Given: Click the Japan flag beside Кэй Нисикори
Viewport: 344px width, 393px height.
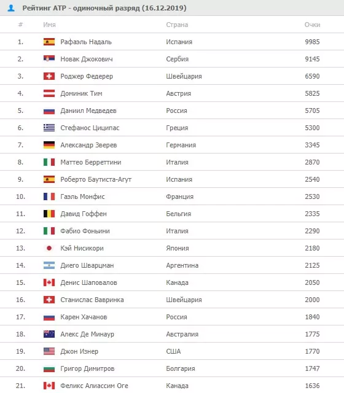Looking at the screenshot, I should point(49,248).
